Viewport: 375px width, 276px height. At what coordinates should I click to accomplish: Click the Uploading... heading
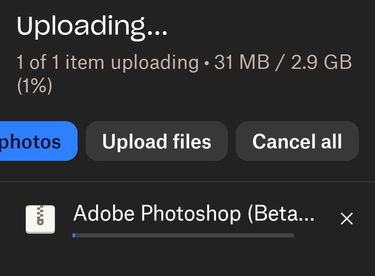[92, 26]
